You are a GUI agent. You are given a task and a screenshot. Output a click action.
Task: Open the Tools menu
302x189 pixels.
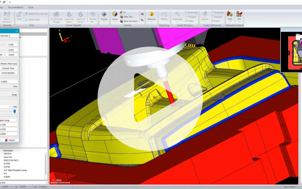pyautogui.click(x=31, y=7)
